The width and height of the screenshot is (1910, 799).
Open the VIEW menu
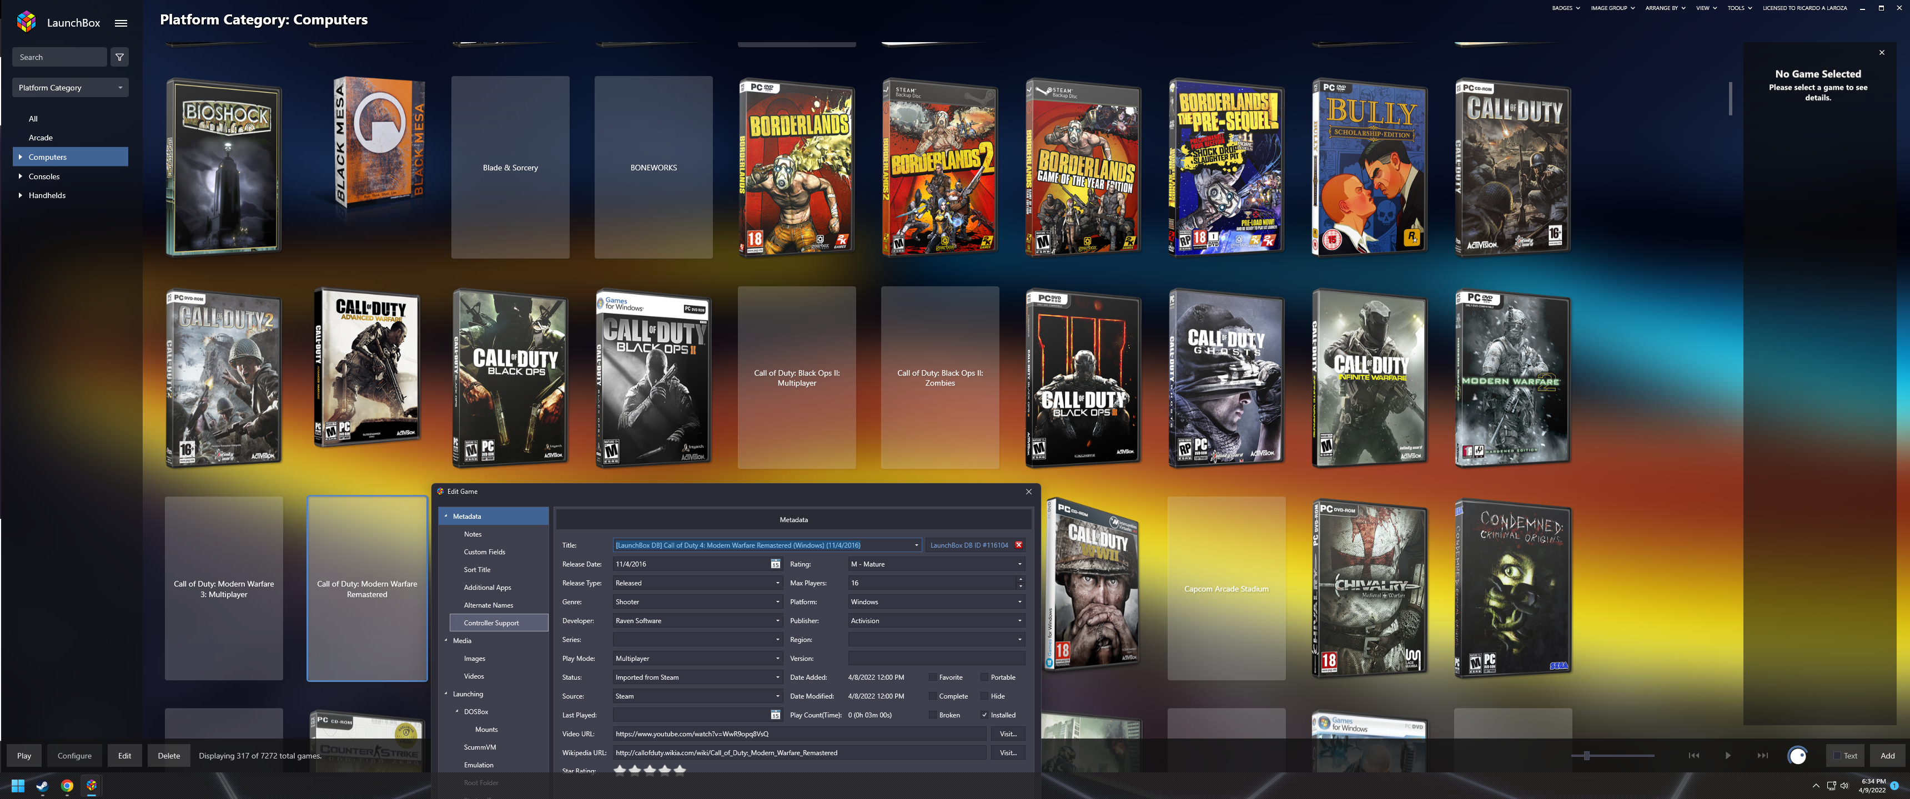point(1706,8)
